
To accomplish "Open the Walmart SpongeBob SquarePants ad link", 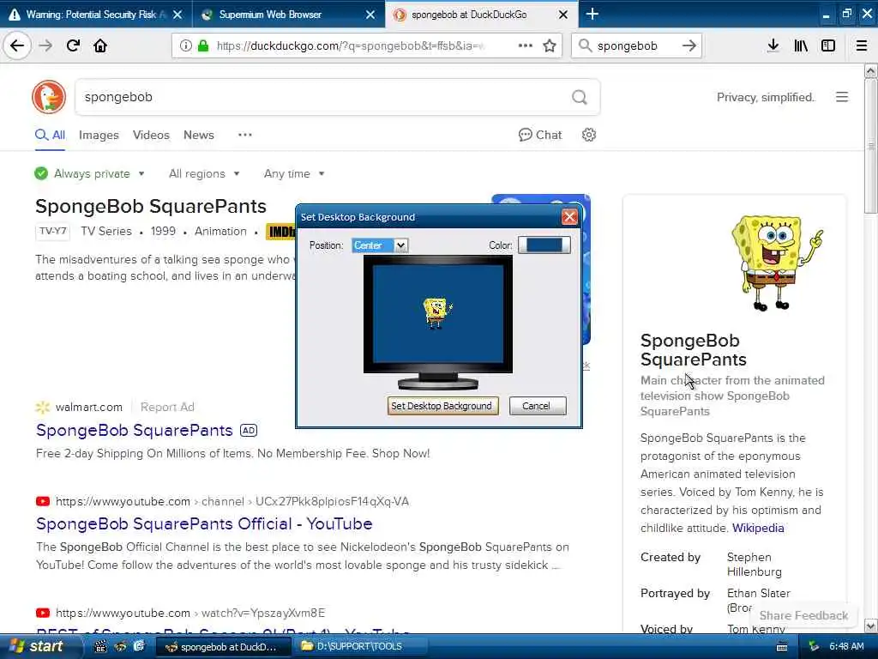I will [135, 431].
